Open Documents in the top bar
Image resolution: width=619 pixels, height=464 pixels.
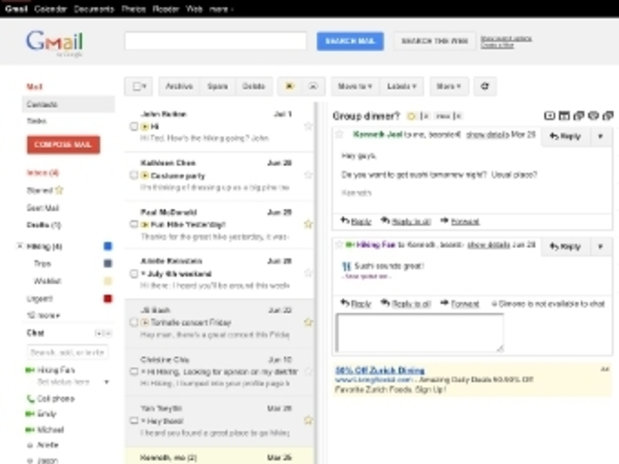[94, 9]
